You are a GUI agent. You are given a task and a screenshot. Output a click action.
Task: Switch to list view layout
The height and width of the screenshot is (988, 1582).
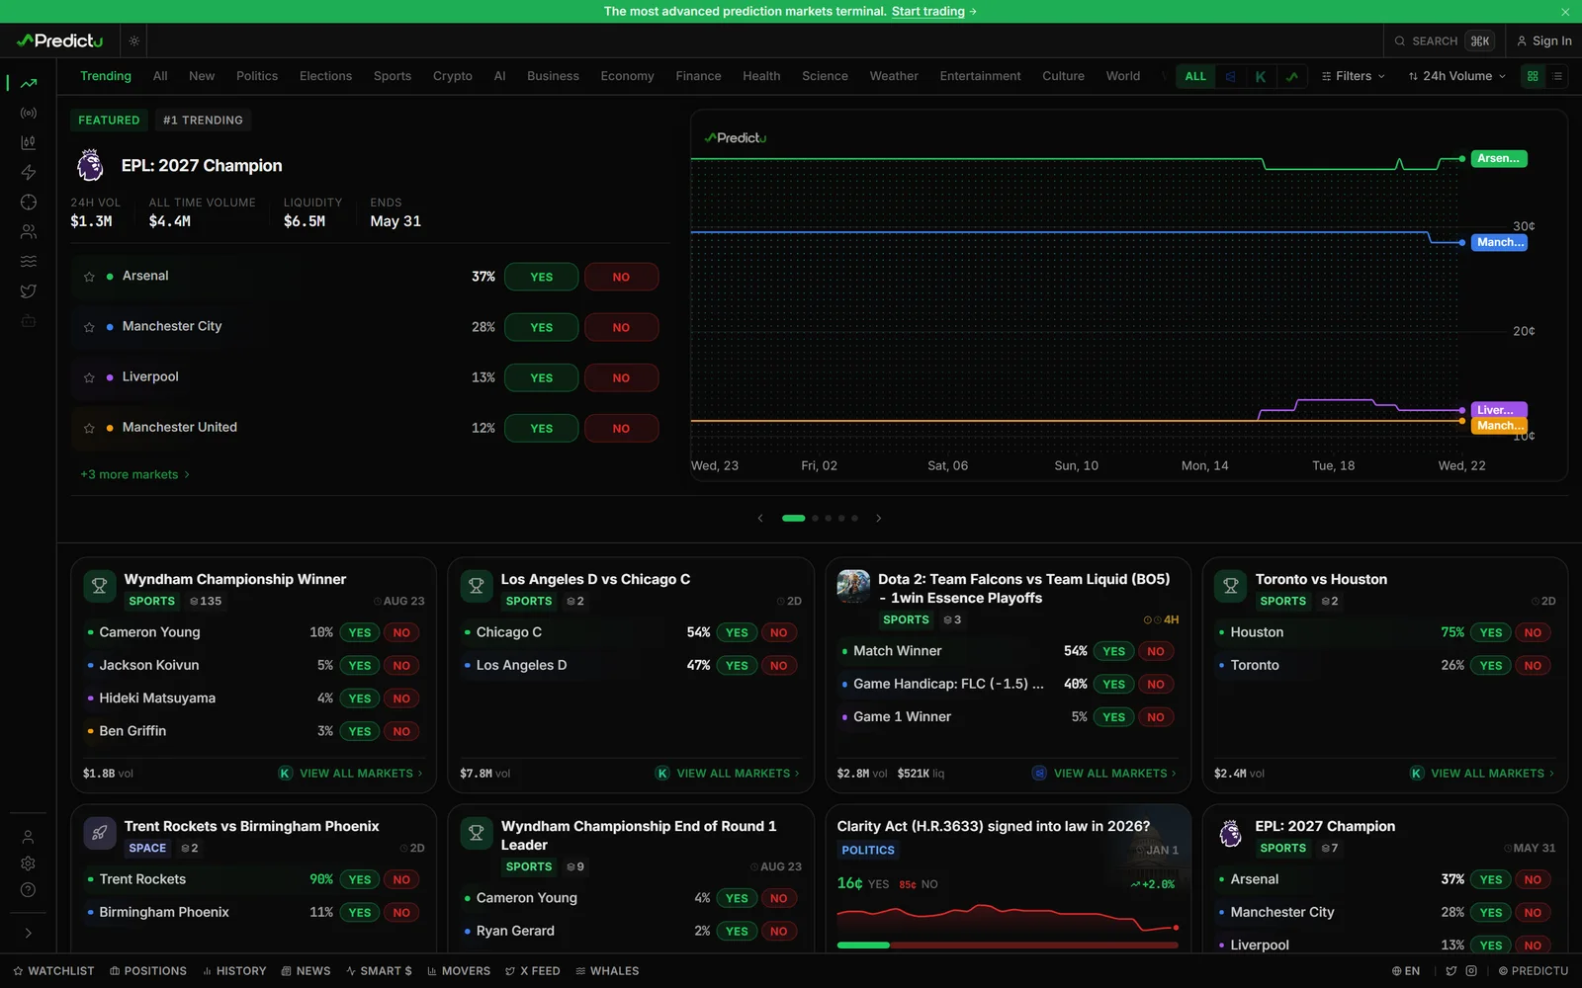(x=1557, y=76)
